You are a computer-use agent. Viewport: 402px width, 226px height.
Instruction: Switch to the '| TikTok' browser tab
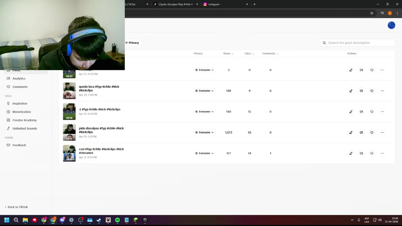coord(135,4)
